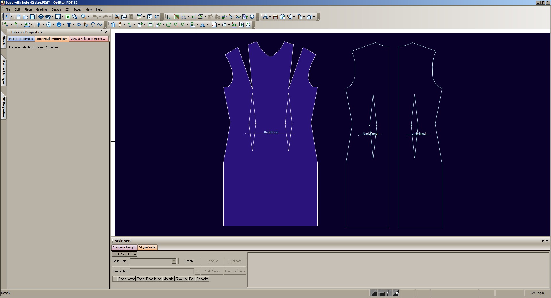Click the Description input field
Screen dimensions: 551x298
162,271
